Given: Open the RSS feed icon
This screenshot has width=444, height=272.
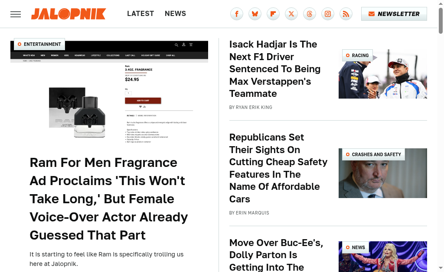Looking at the screenshot, I should pos(346,14).
